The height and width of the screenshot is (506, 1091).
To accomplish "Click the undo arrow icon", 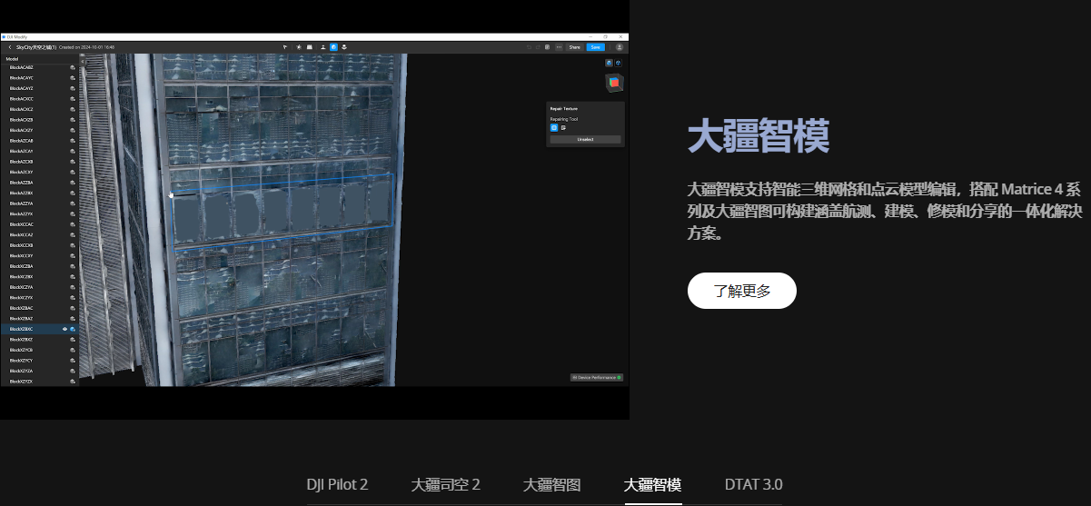I will 528,46.
